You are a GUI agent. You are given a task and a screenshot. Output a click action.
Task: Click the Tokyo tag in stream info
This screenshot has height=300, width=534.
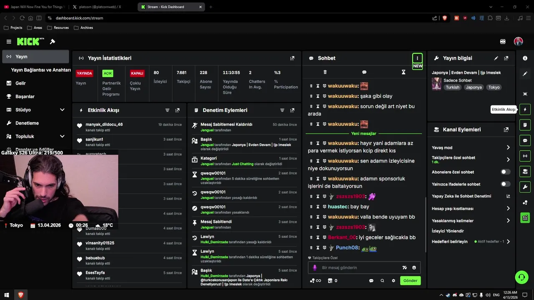point(494,87)
